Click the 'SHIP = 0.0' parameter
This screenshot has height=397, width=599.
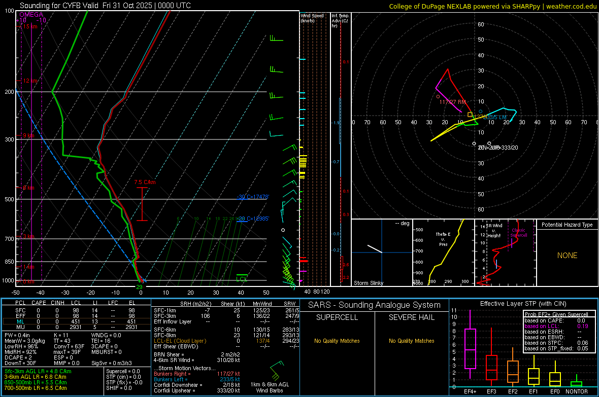pos(119,388)
